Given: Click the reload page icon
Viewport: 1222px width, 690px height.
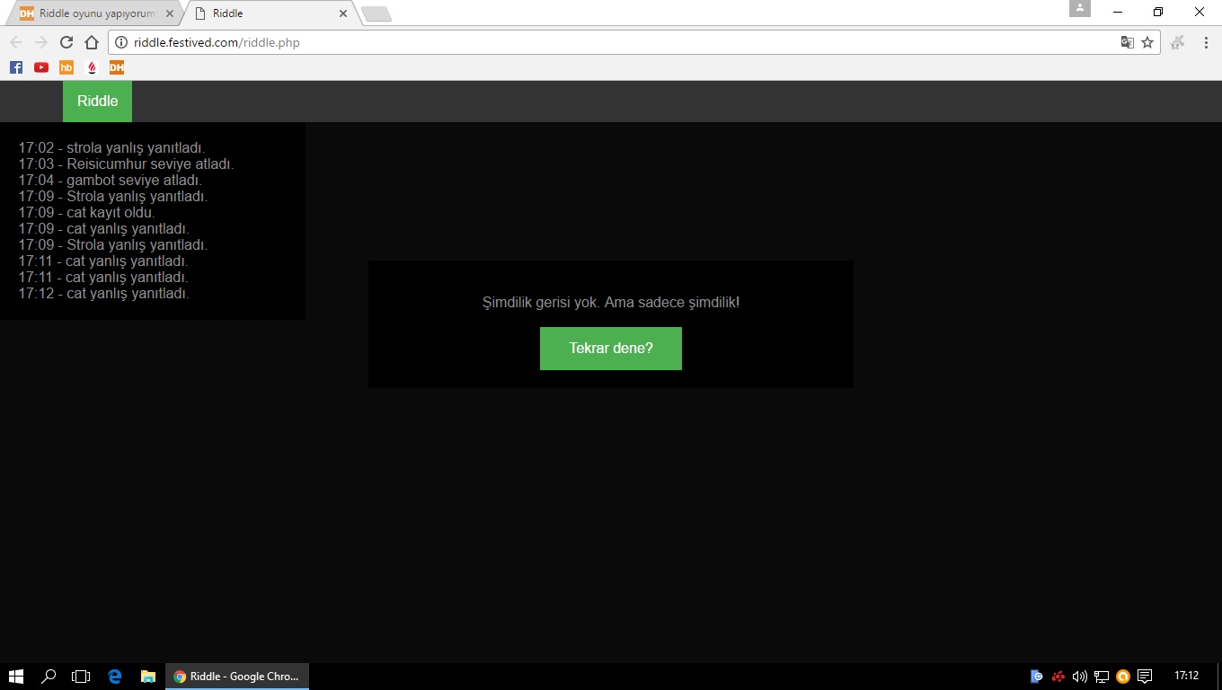Looking at the screenshot, I should [66, 42].
